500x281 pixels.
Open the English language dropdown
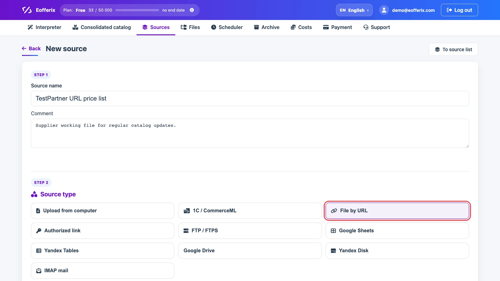[x=354, y=10]
